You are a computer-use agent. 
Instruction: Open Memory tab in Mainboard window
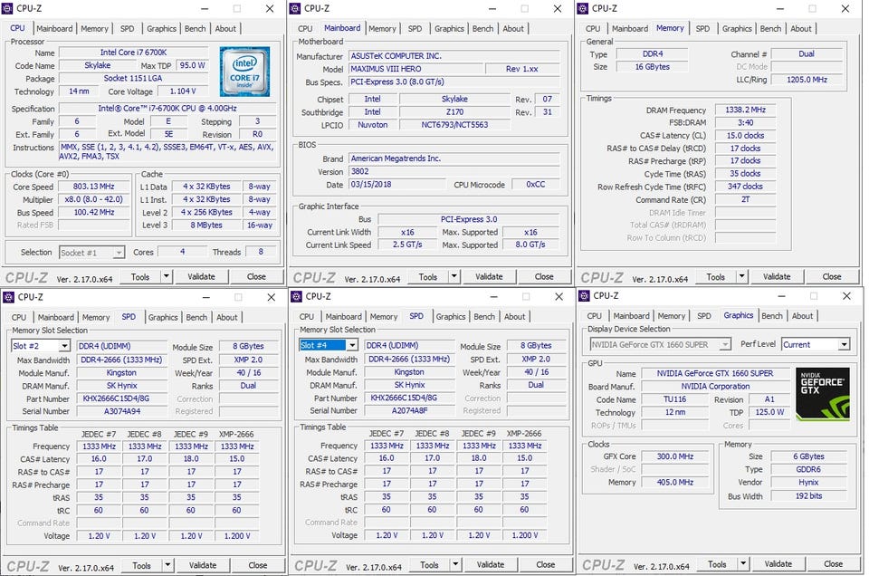point(382,28)
